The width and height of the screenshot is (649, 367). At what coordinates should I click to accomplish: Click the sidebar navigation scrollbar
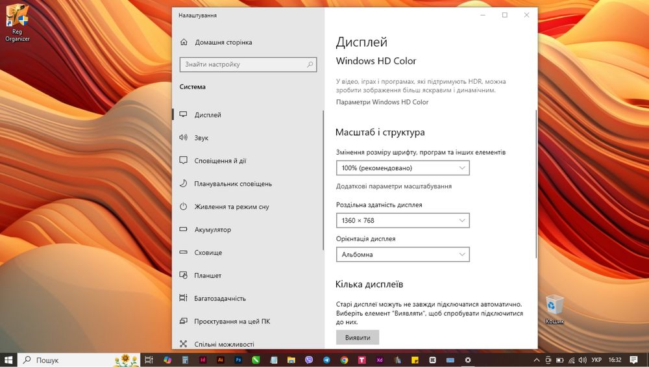(323, 180)
